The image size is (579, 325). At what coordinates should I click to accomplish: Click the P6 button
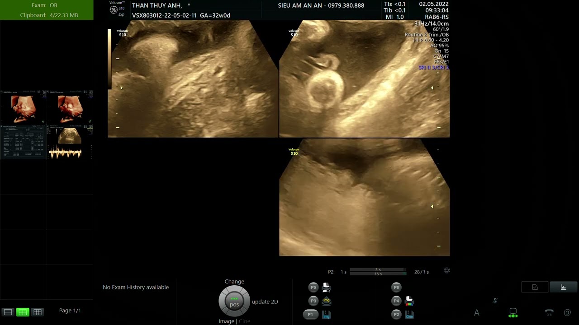point(396,287)
